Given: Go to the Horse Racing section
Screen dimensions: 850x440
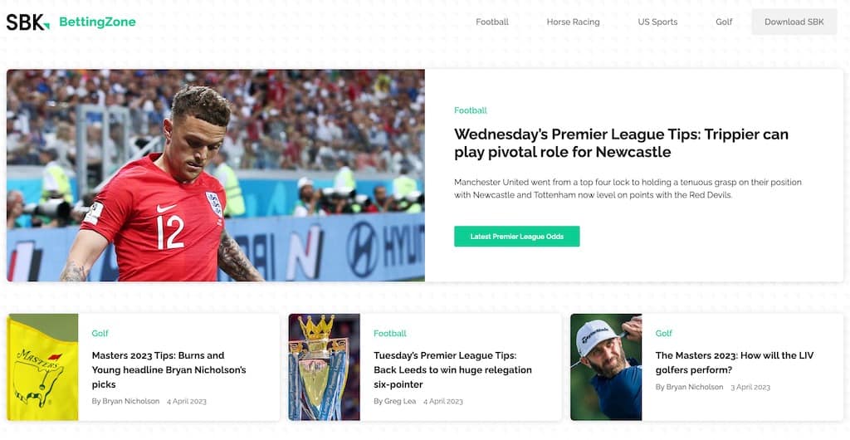Looking at the screenshot, I should 573,22.
